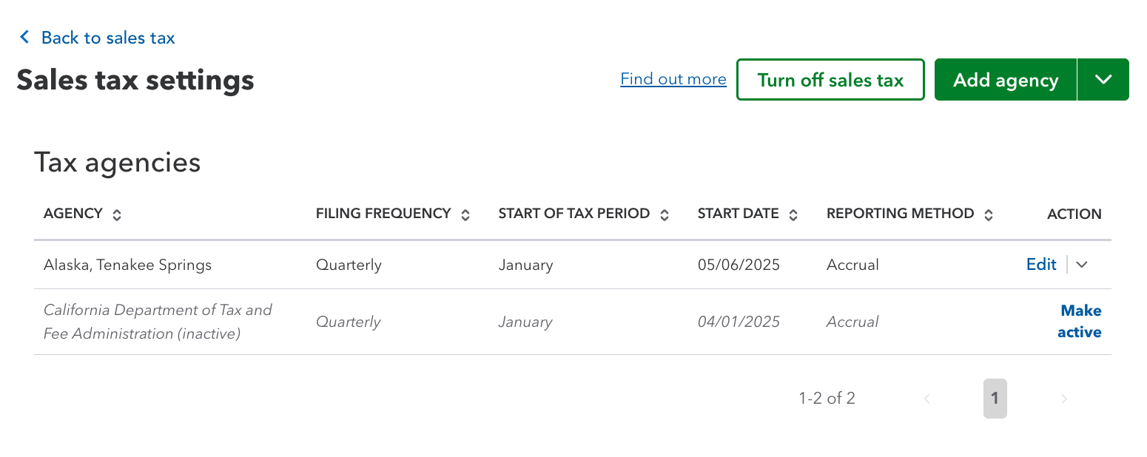The width and height of the screenshot is (1147, 457).
Task: Turn off sales tax
Action: pos(830,79)
